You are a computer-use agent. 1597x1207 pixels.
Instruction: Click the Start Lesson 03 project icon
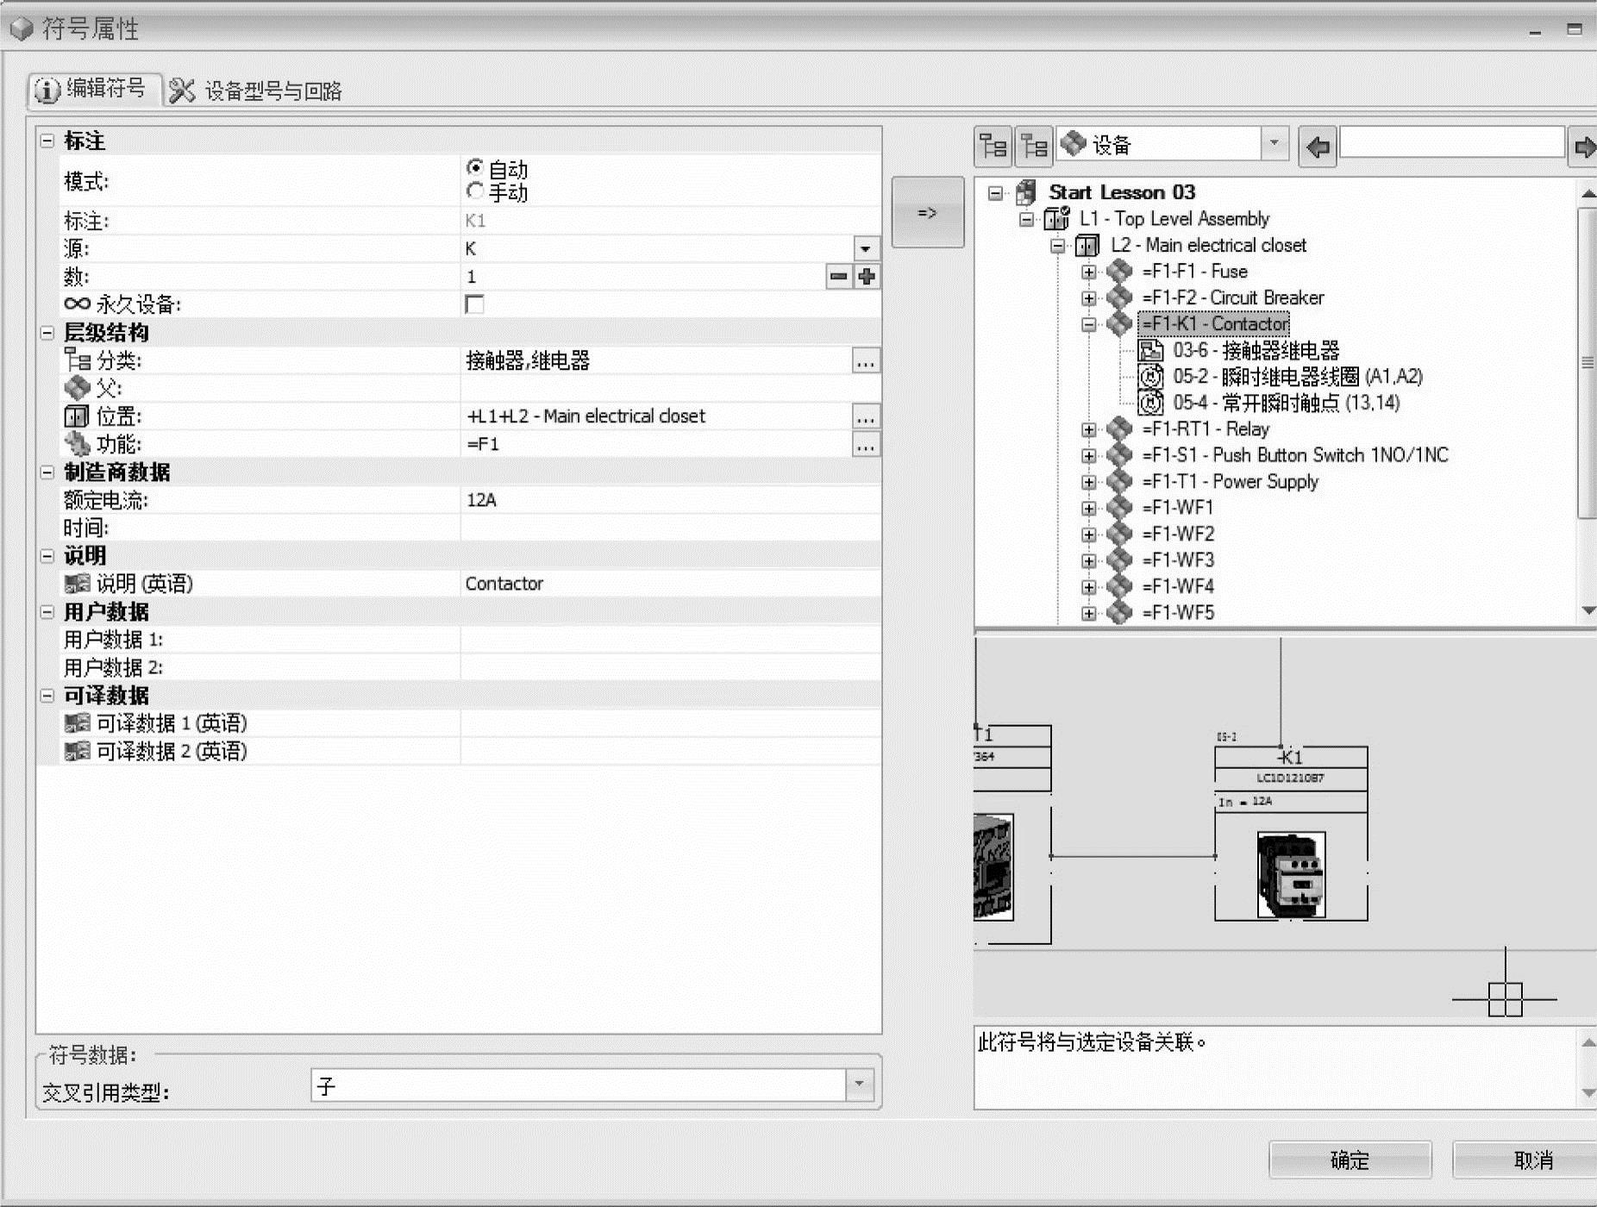tap(1026, 192)
